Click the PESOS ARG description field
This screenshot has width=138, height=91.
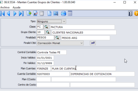[x=86, y=38]
